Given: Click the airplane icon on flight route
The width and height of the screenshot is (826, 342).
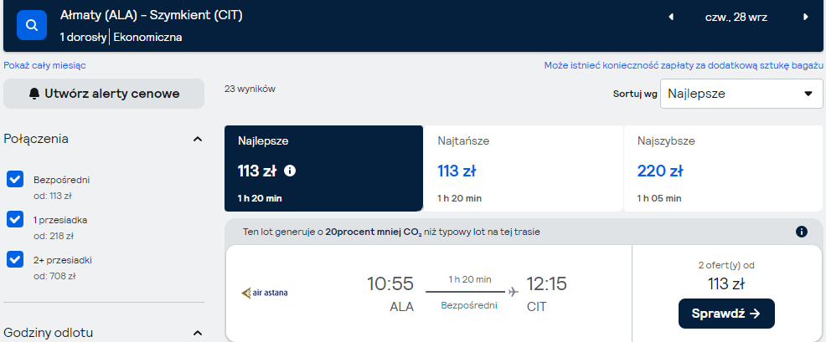Looking at the screenshot, I should pyautogui.click(x=513, y=292).
